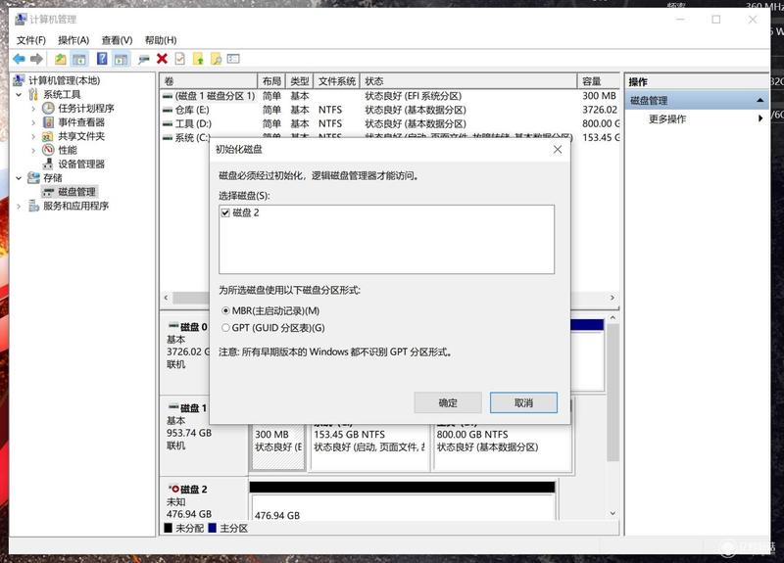Open the 帮助(H) menu

pos(161,40)
